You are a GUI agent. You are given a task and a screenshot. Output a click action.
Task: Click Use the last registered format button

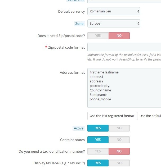[112, 116]
